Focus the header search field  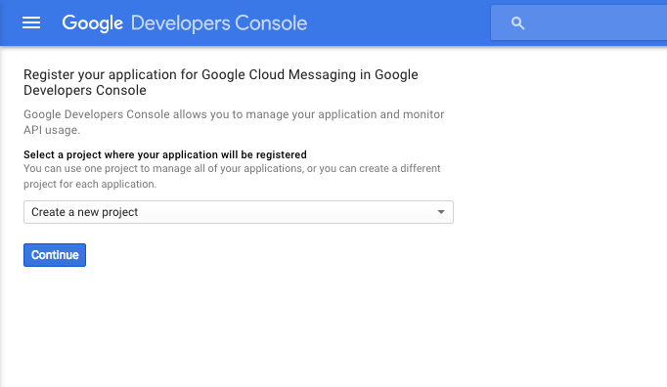coord(579,22)
